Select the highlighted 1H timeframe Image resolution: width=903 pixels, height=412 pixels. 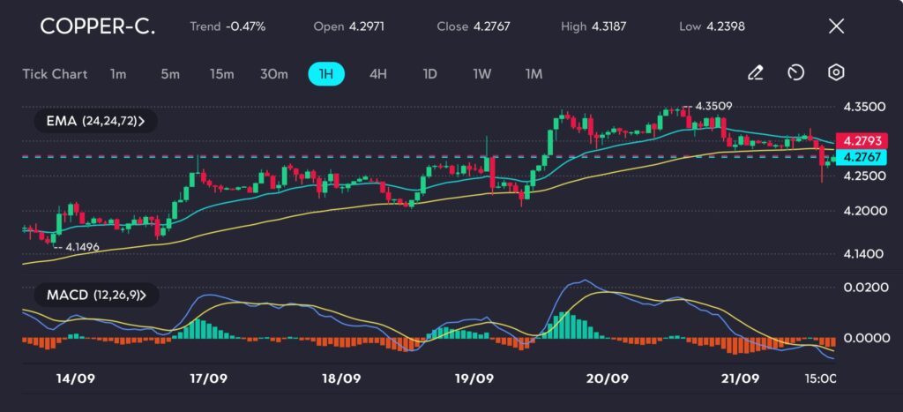[x=326, y=74]
